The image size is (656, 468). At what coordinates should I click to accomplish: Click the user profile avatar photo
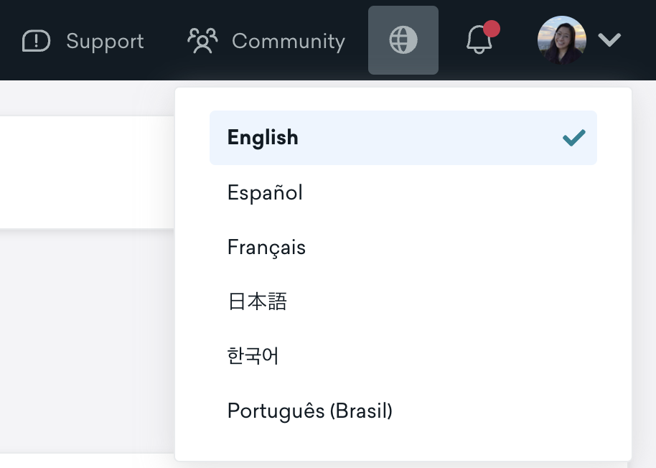pyautogui.click(x=561, y=40)
